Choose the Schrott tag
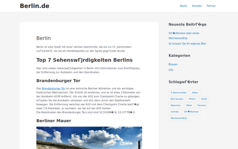238x149 pixels. point(175,112)
